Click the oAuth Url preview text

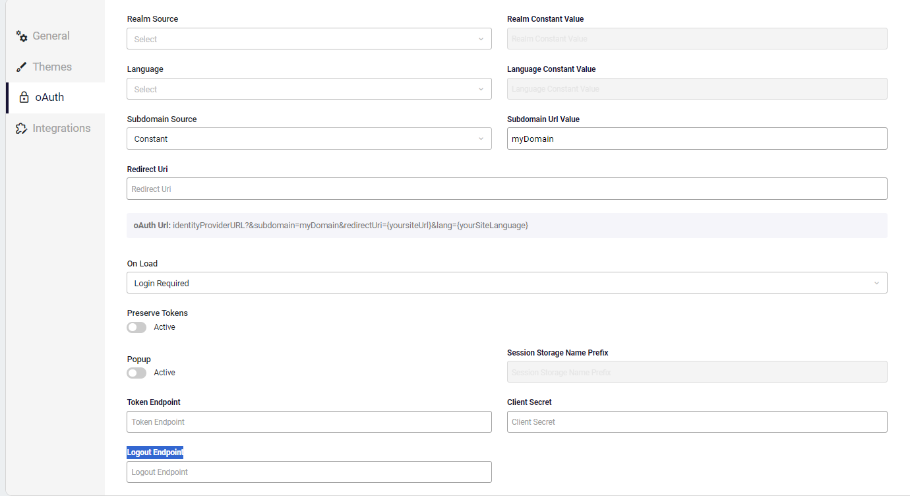[349, 226]
